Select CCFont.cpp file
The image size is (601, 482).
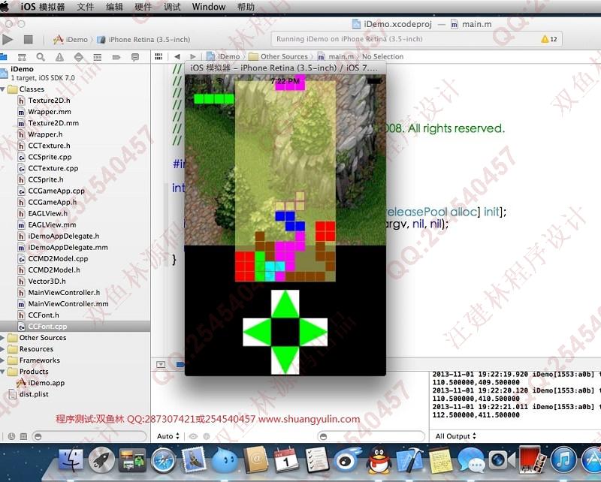(47, 327)
